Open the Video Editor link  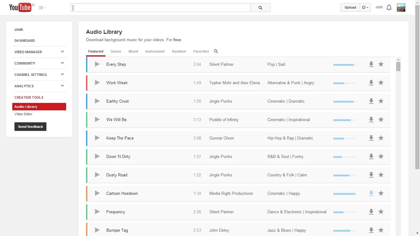click(x=23, y=114)
